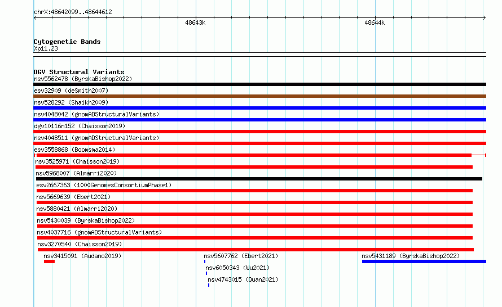This screenshot has width=502, height=307.
Task: Select the blue nsv5431189 variant bar
Action: (x=424, y=261)
